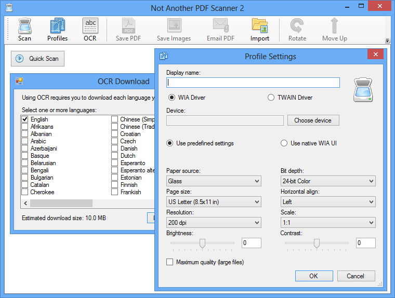Viewport: 395px width, 298px height.
Task: Select the TWAIN Driver radio button
Action: tap(271, 97)
